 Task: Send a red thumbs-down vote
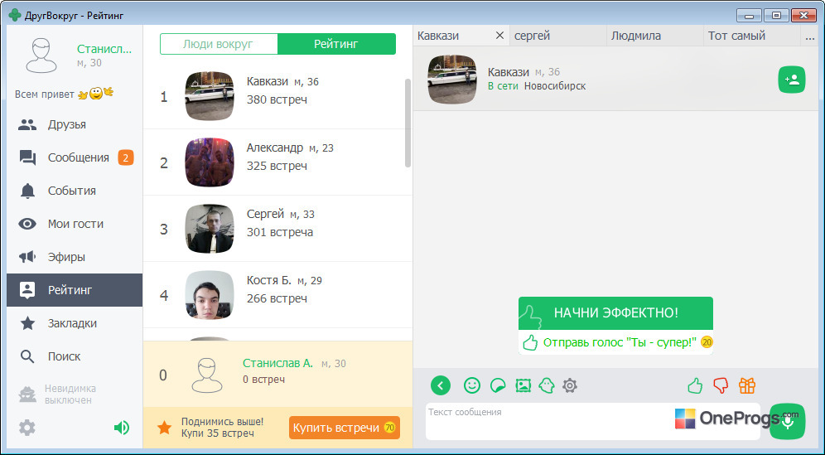[721, 386]
